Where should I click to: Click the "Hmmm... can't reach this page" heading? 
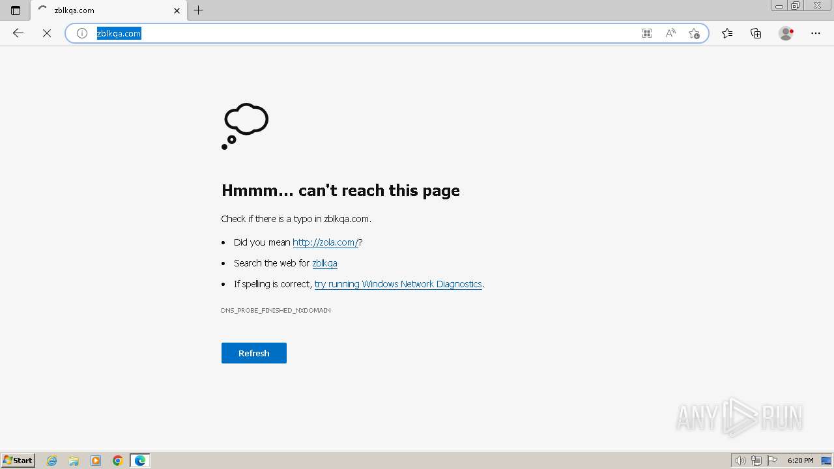[341, 190]
